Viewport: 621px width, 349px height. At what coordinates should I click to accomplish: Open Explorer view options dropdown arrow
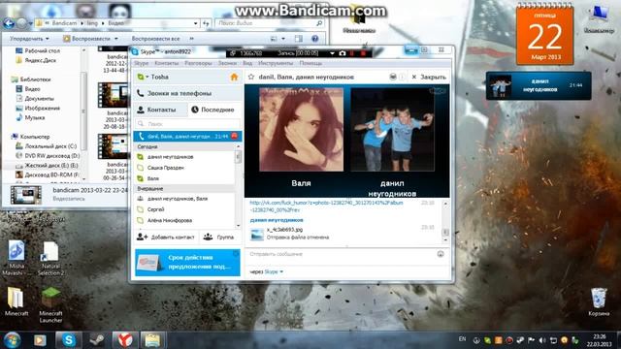tap(283, 39)
